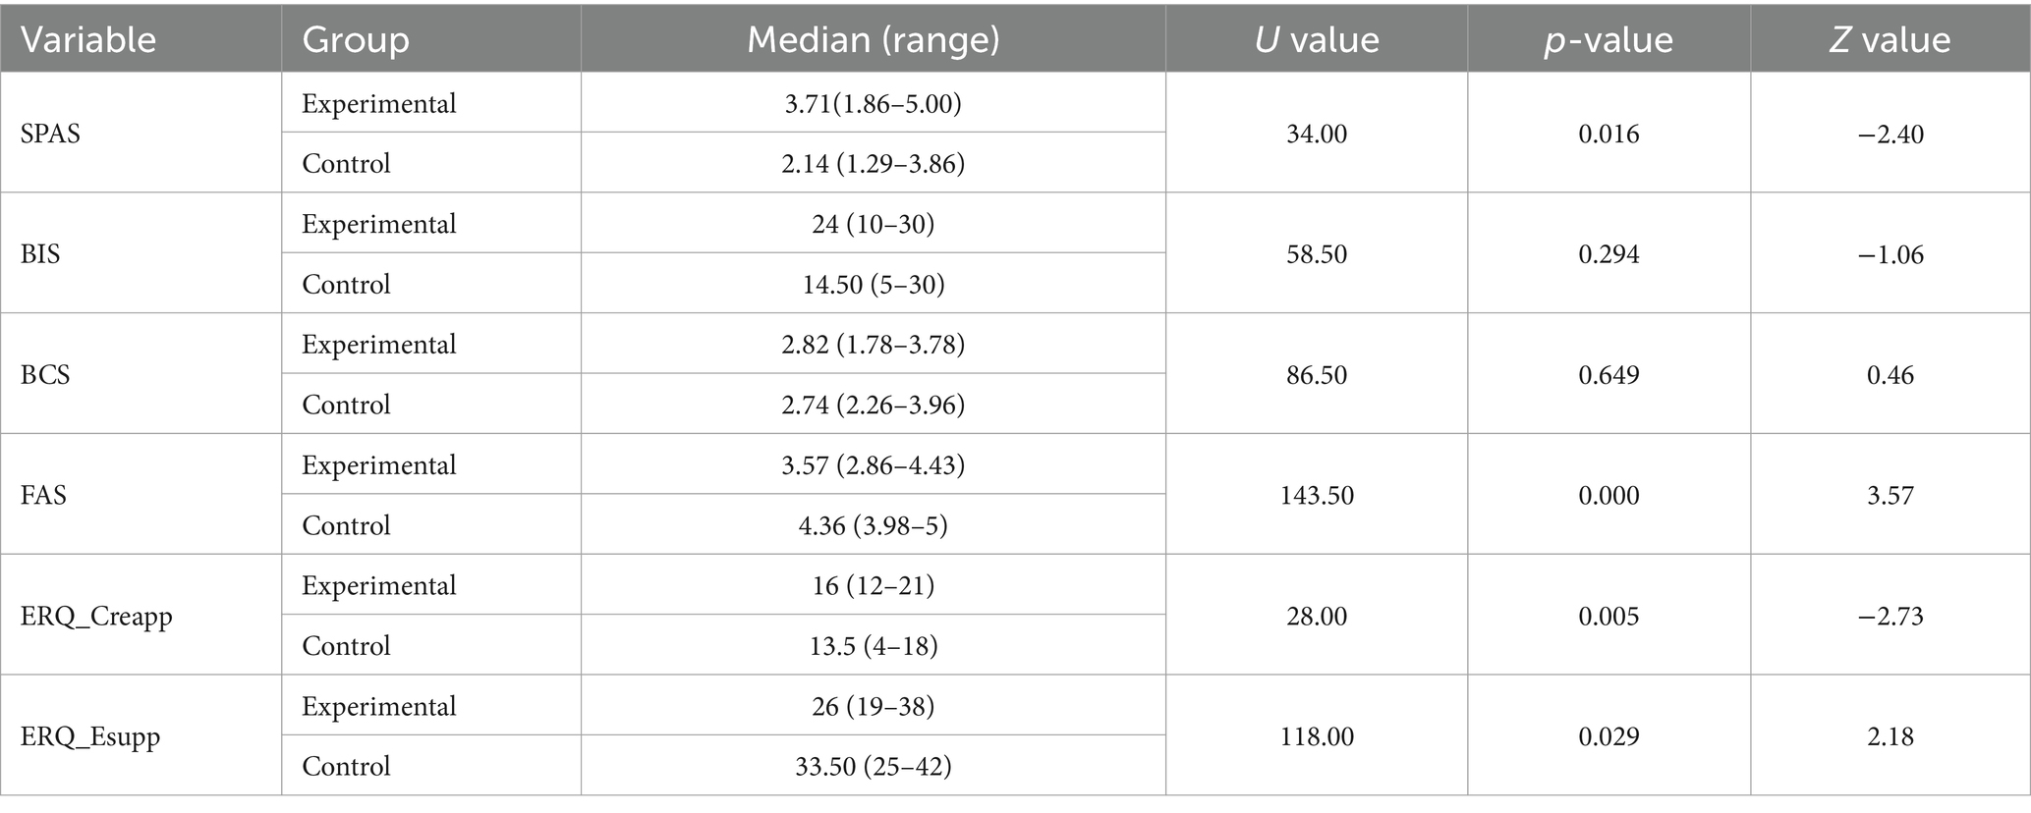
Task: Select the p-value 0.649 cell
Action: 1608,375
